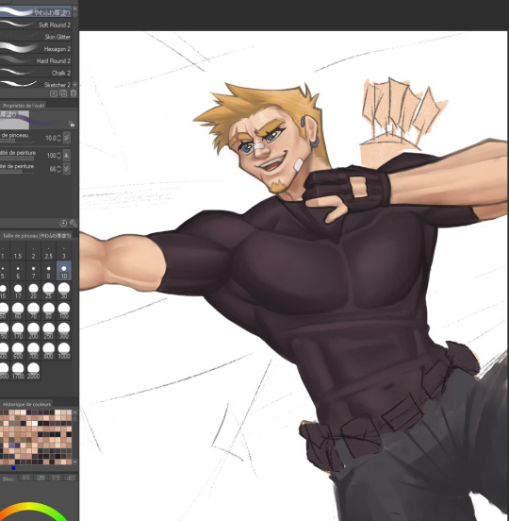Image resolution: width=509 pixels, height=521 pixels.
Task: Adjust the paint amount slider at 100
Action: pos(17,159)
